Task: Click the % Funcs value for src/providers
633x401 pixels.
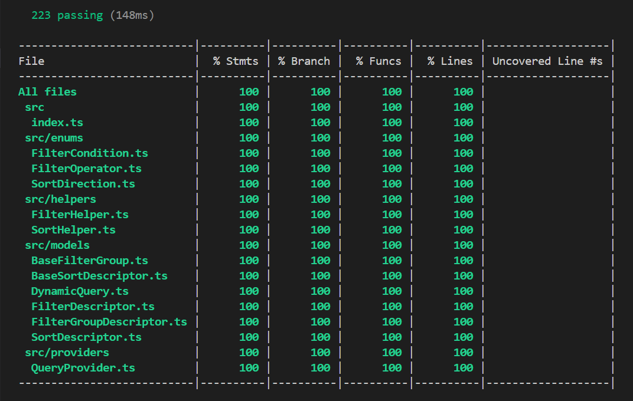Action: (392, 352)
